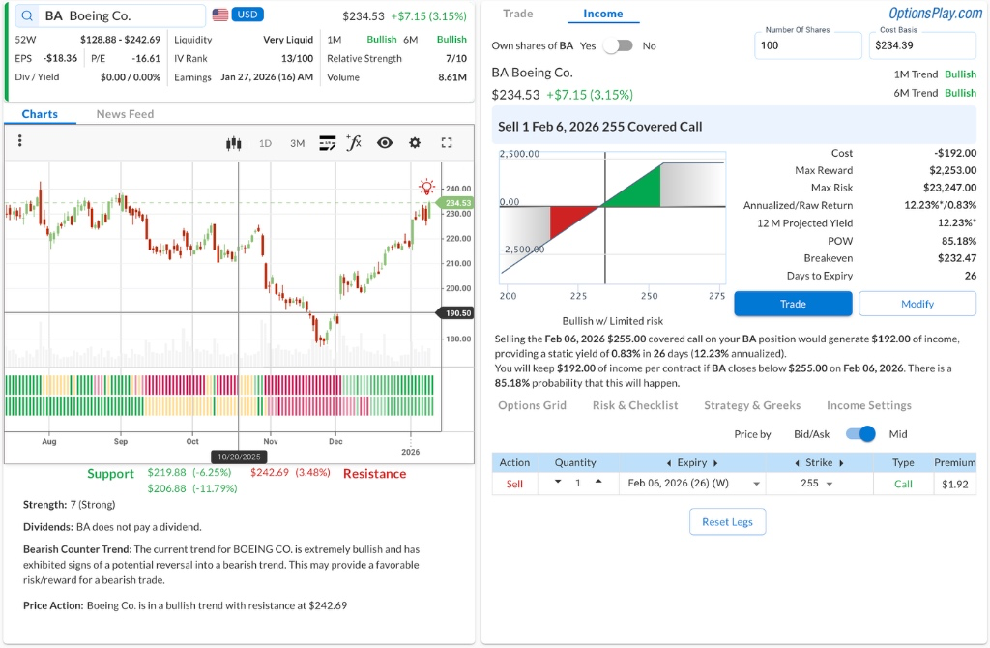Viewport: 990px width, 648px height.
Task: Open the fx indicators function icon
Action: click(354, 143)
